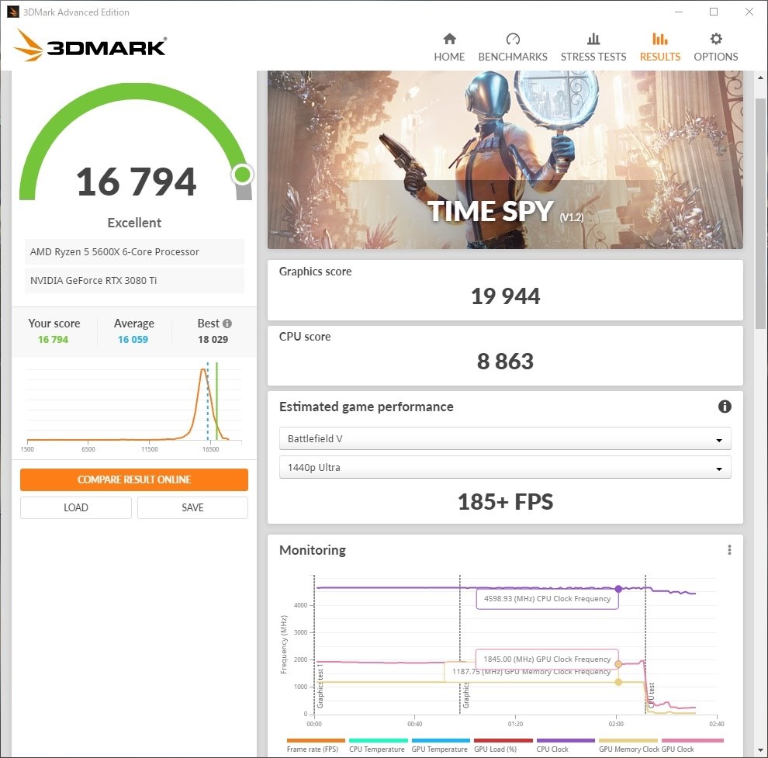The image size is (768, 758).
Task: Click COMPARE RESULT ONLINE button
Action: pyautogui.click(x=133, y=479)
